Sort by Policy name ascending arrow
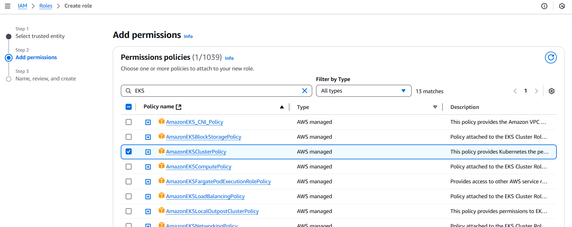The image size is (572, 227). [x=282, y=107]
